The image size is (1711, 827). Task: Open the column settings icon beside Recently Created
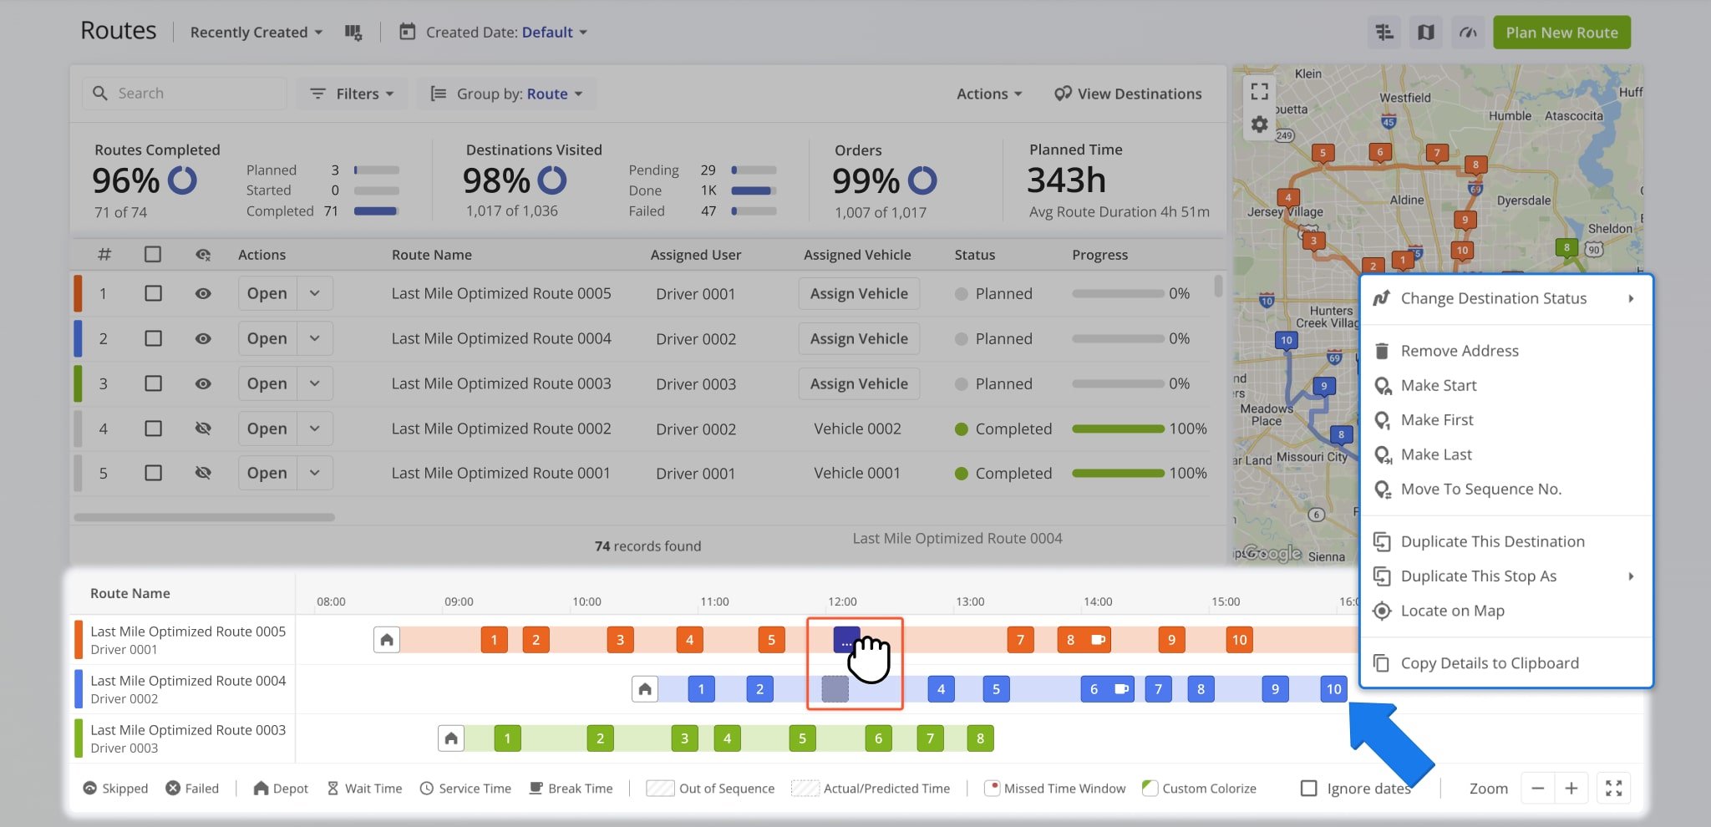click(353, 32)
